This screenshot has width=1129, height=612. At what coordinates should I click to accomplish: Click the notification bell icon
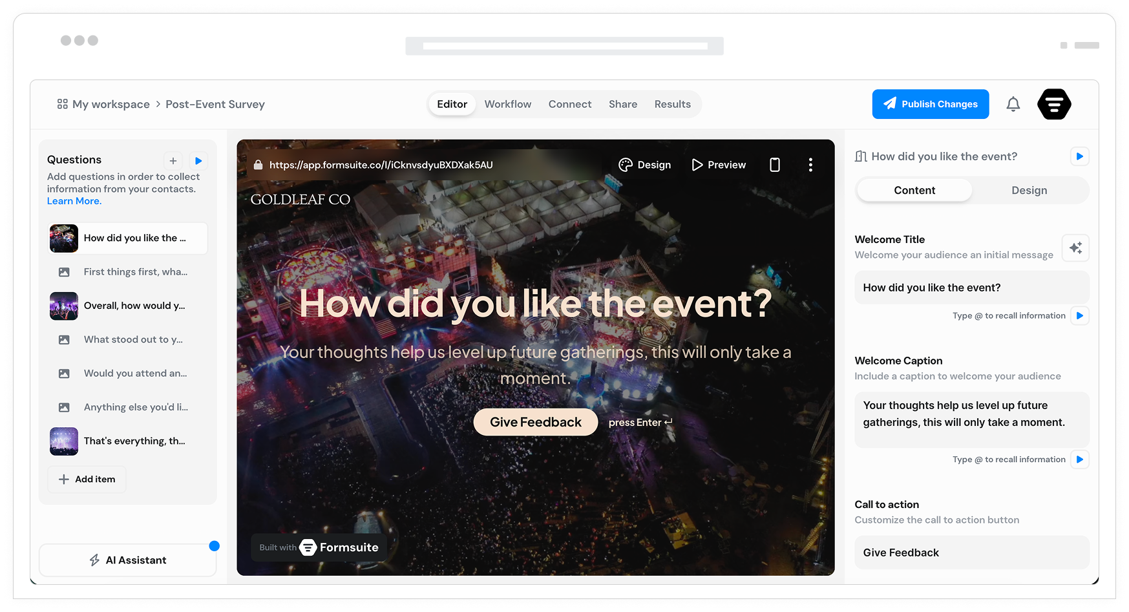click(1013, 104)
